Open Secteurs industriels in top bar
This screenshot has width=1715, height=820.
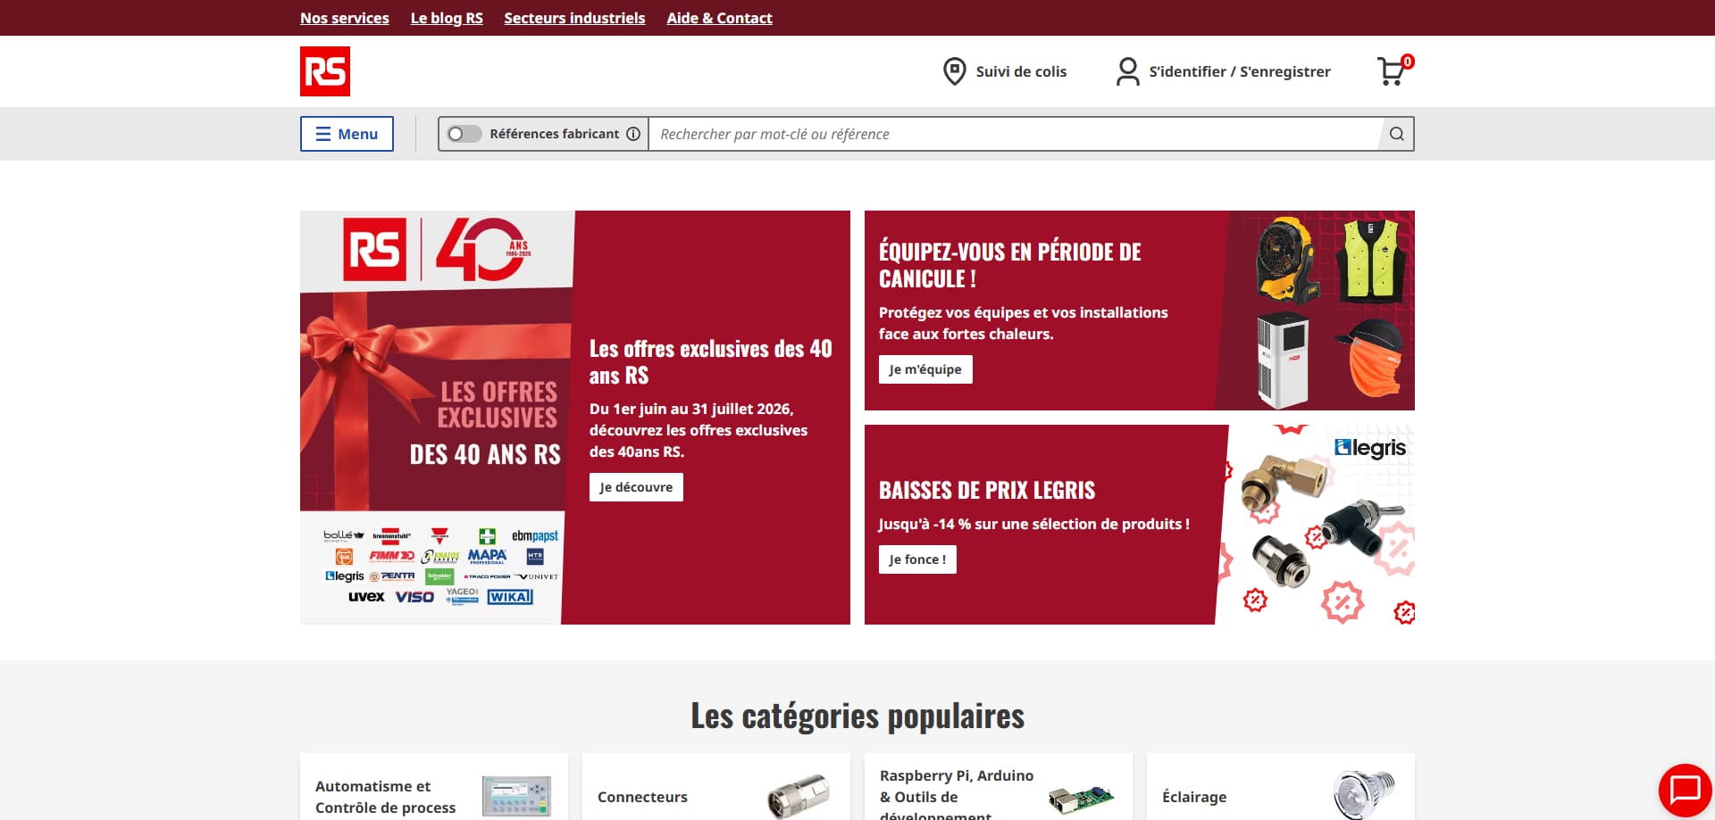coord(574,18)
